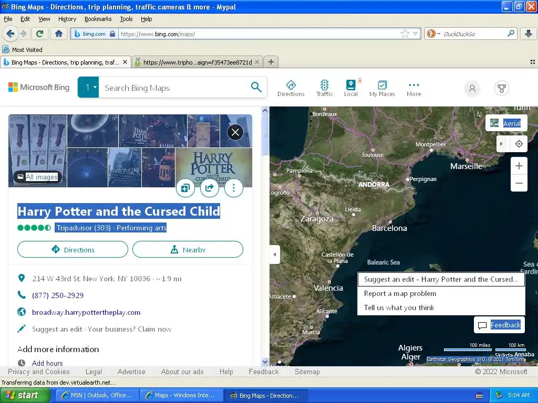This screenshot has height=403, width=538.
Task: Click the browser Forward arrow
Action: pyautogui.click(x=23, y=34)
